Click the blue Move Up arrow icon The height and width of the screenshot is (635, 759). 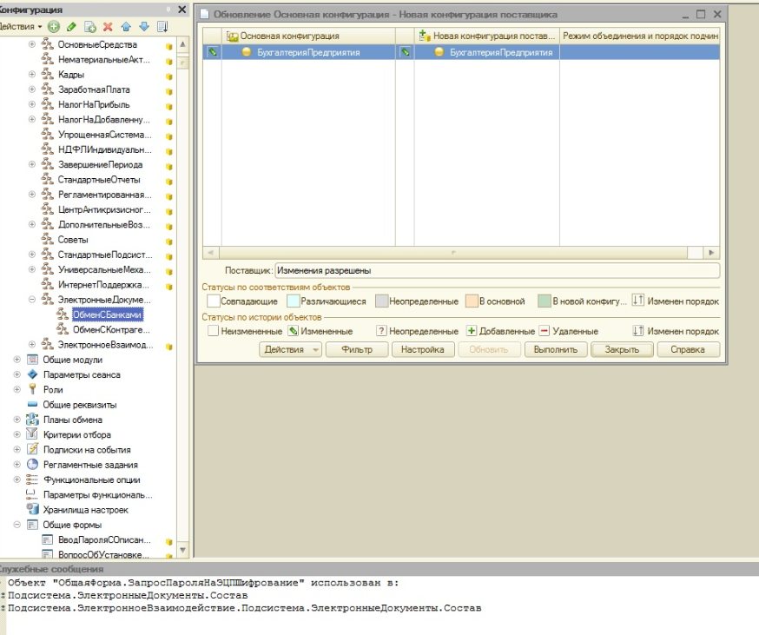pos(126,27)
